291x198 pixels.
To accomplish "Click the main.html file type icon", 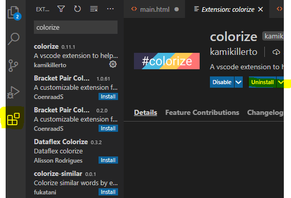I will point(134,9).
